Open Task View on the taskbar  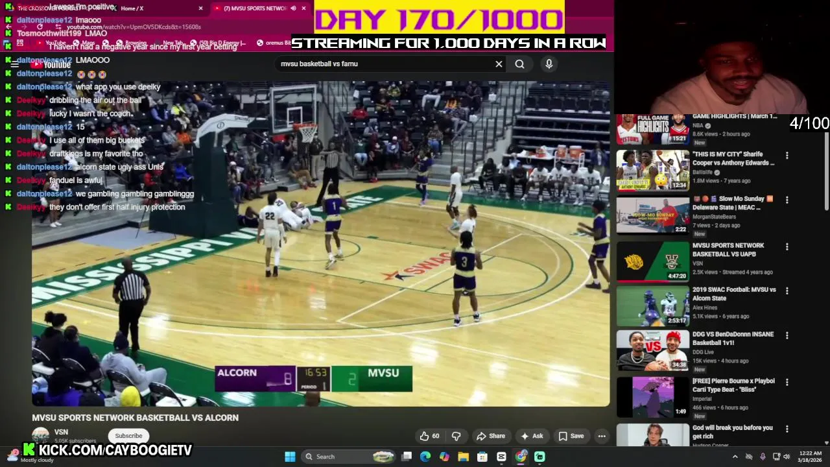(407, 457)
